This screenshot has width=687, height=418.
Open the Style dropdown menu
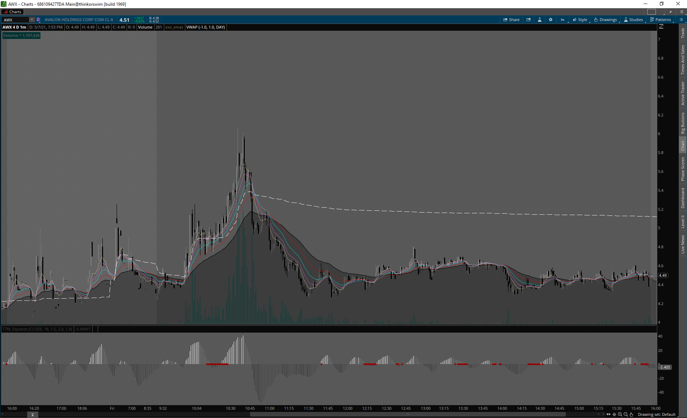pos(580,20)
